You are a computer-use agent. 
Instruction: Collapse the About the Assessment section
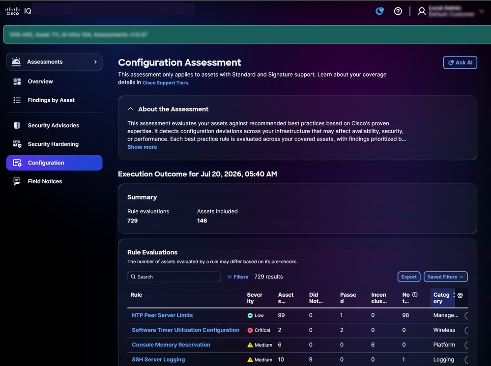click(131, 109)
